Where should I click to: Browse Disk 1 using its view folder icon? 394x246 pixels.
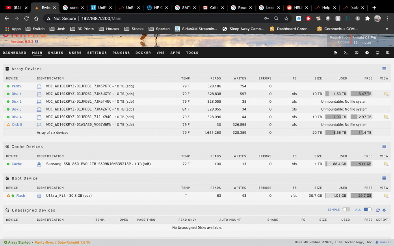click(x=386, y=94)
